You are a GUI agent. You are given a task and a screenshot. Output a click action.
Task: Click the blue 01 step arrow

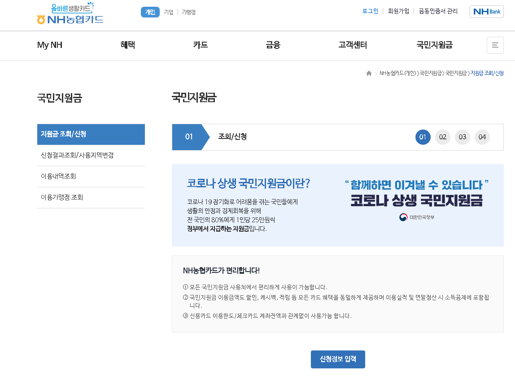(x=191, y=137)
